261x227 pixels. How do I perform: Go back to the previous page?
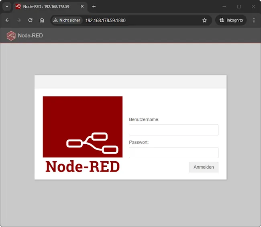click(7, 20)
